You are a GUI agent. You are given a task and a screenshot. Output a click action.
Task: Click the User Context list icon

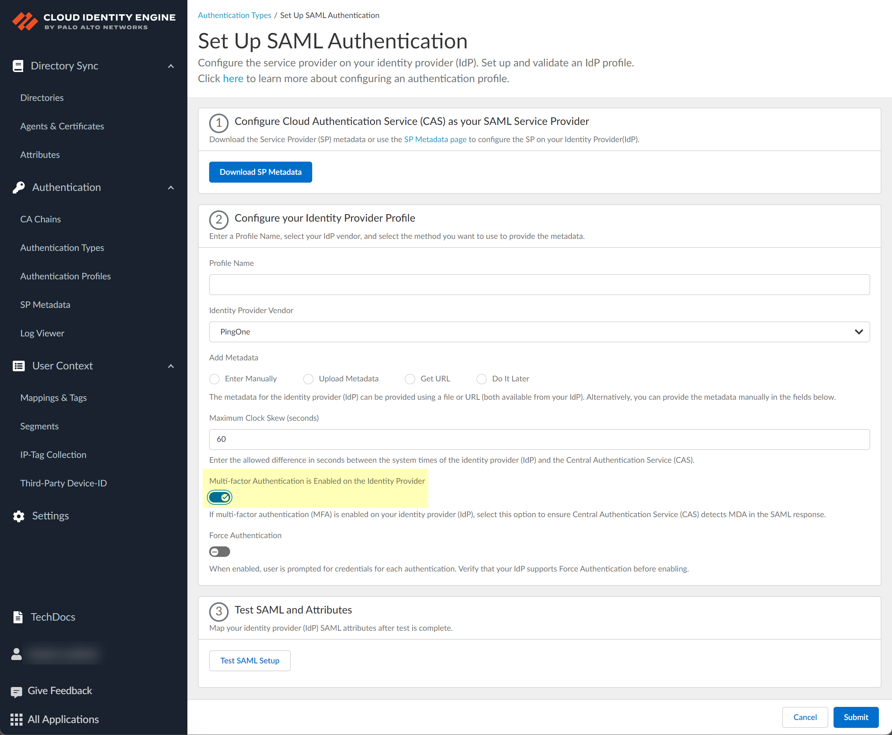point(19,366)
